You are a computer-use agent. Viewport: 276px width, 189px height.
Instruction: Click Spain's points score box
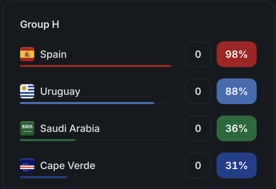(x=198, y=54)
